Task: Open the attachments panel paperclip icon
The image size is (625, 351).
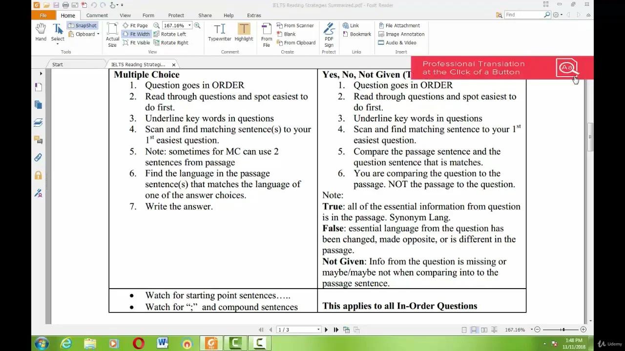Action: pyautogui.click(x=38, y=157)
